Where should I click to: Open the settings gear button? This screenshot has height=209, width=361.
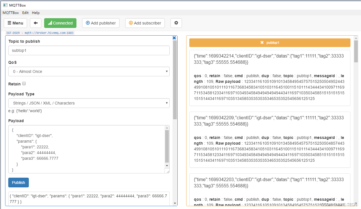coord(176,23)
